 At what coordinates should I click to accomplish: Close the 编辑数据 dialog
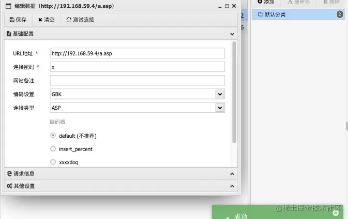click(x=234, y=6)
